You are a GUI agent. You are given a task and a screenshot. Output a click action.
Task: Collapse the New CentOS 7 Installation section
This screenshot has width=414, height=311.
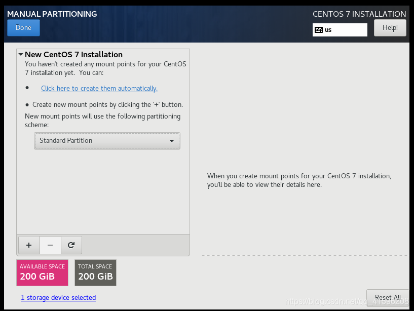coord(21,54)
